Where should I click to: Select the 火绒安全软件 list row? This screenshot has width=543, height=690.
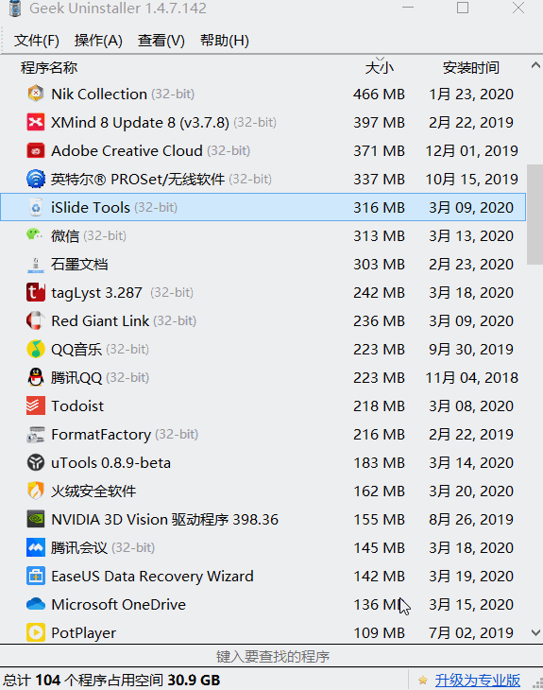pos(263,491)
